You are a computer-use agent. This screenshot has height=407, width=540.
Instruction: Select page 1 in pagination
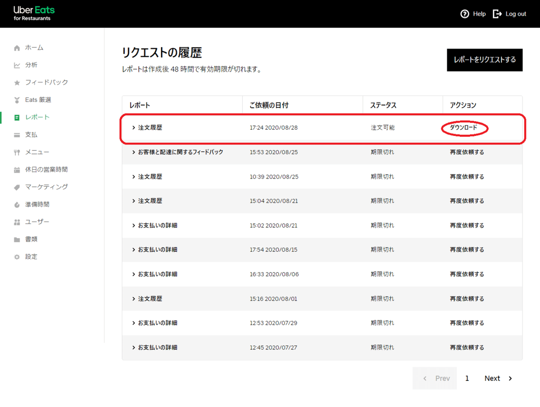pyautogui.click(x=467, y=378)
